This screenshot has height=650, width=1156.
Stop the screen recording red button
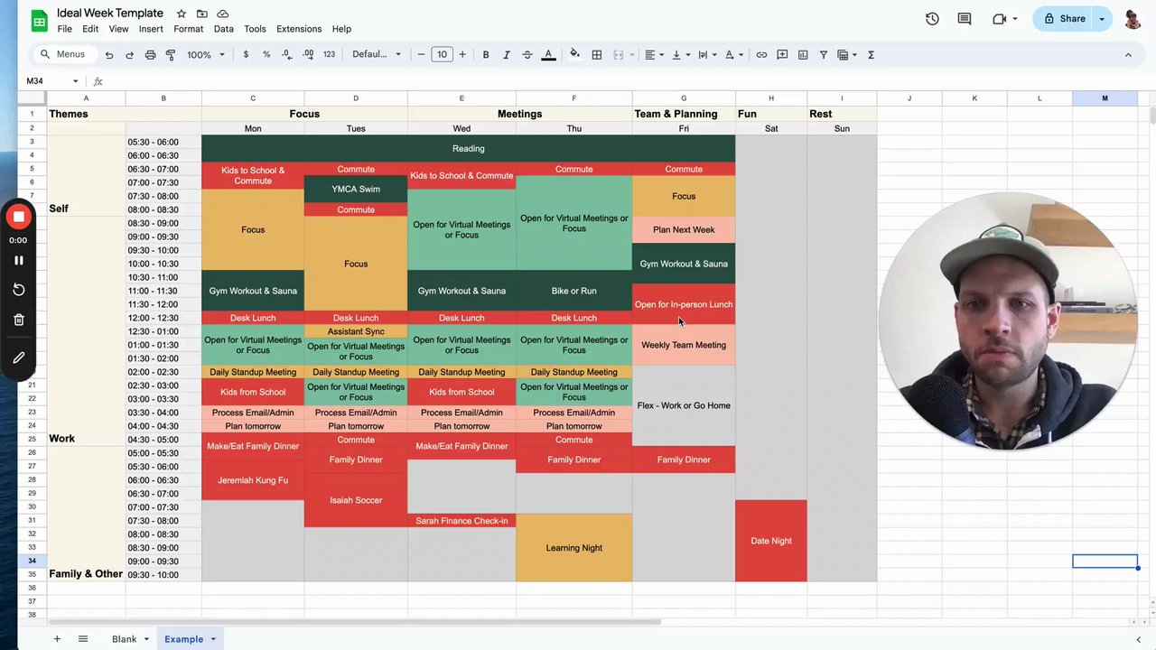pos(18,217)
